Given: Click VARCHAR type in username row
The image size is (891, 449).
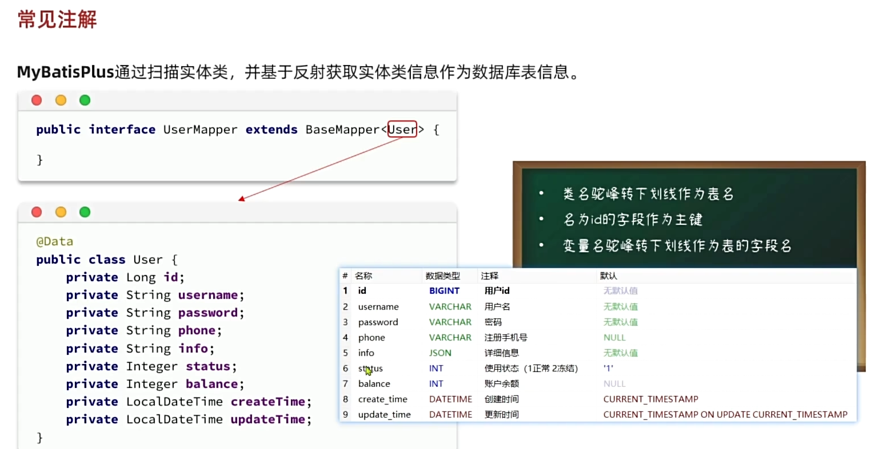Looking at the screenshot, I should tap(450, 306).
